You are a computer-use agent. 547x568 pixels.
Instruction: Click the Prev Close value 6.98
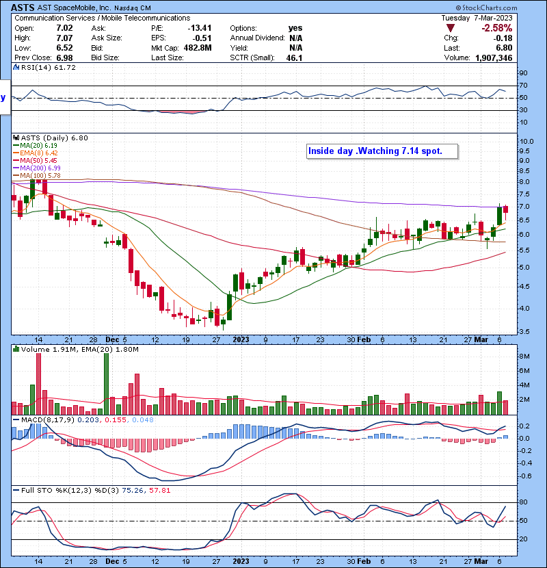[x=64, y=58]
